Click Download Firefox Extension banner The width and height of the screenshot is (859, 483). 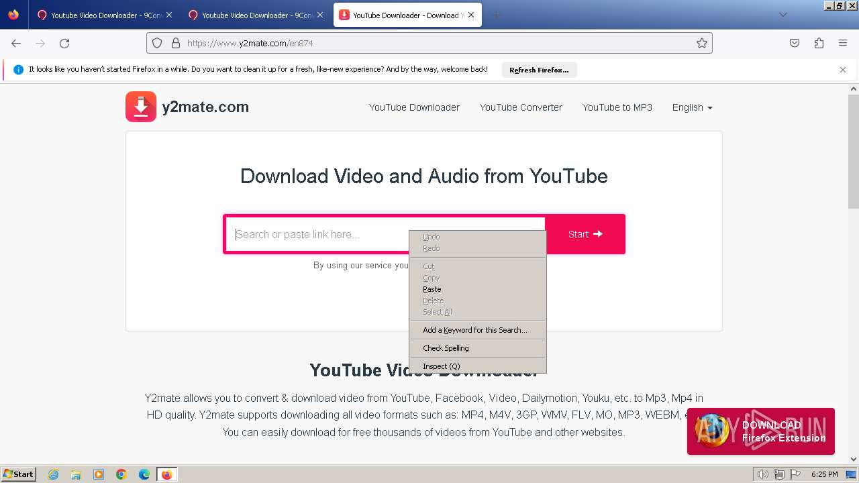click(761, 431)
